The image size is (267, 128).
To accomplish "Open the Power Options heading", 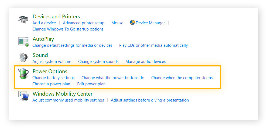I will click(50, 71).
